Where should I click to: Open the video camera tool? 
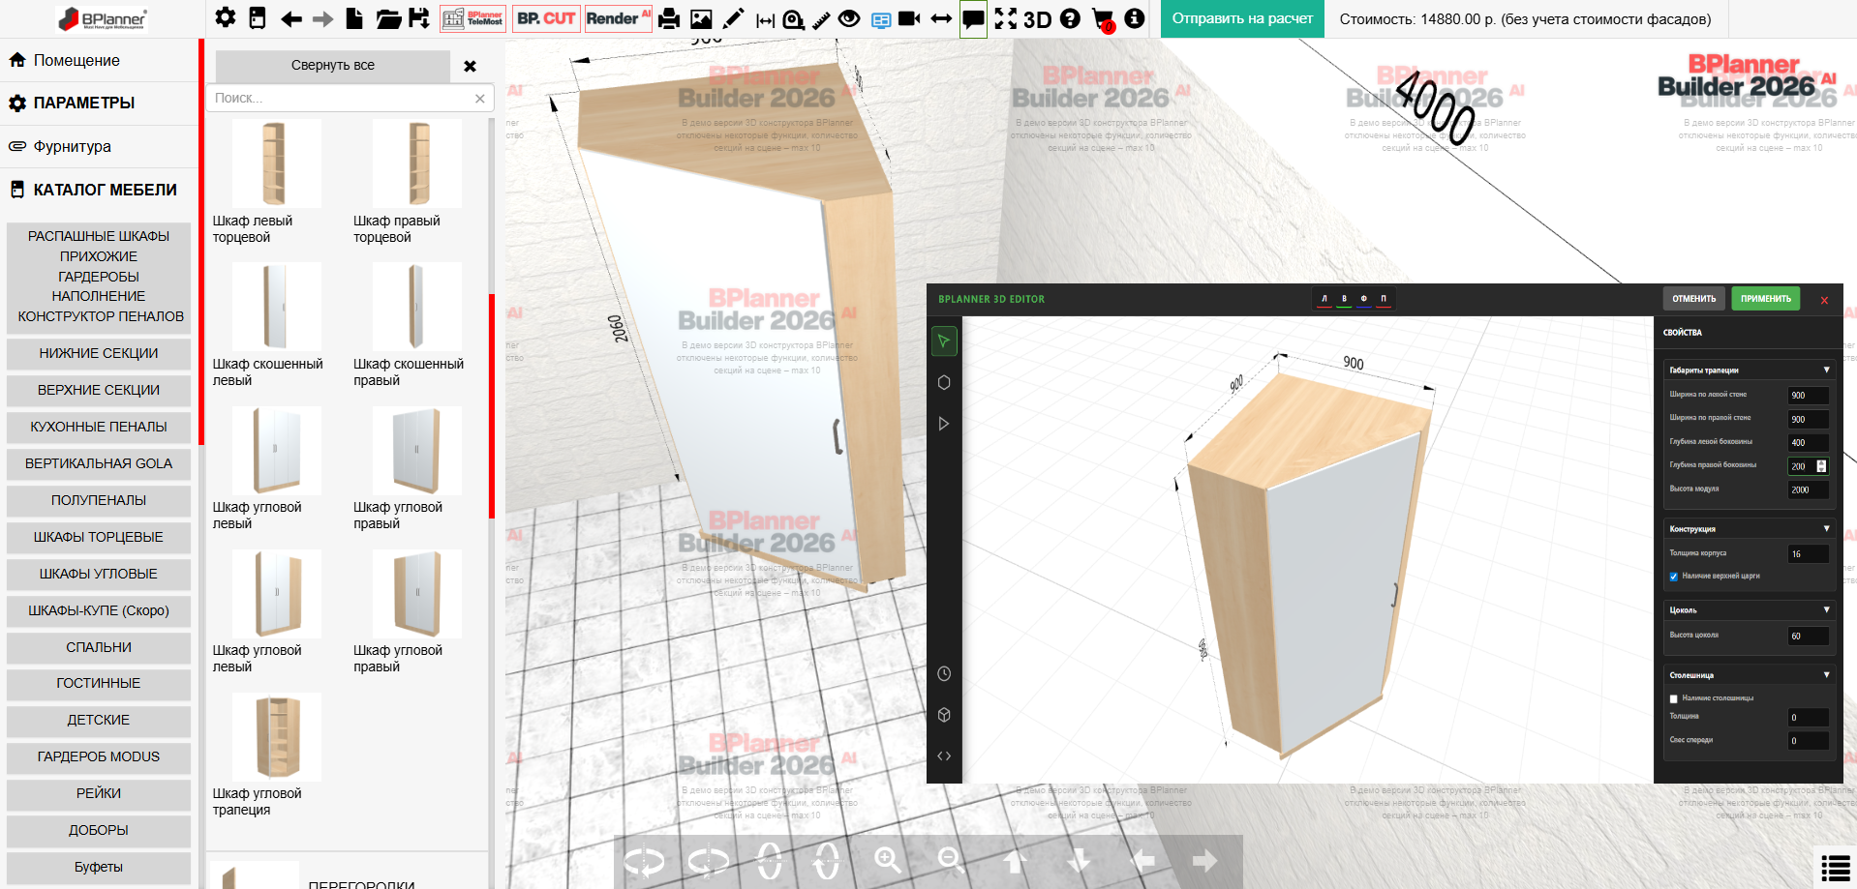click(x=909, y=18)
